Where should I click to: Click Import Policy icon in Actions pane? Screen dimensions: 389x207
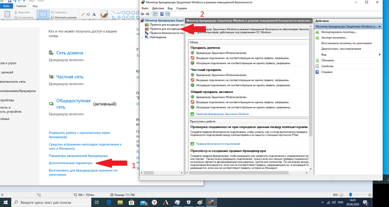(x=317, y=32)
